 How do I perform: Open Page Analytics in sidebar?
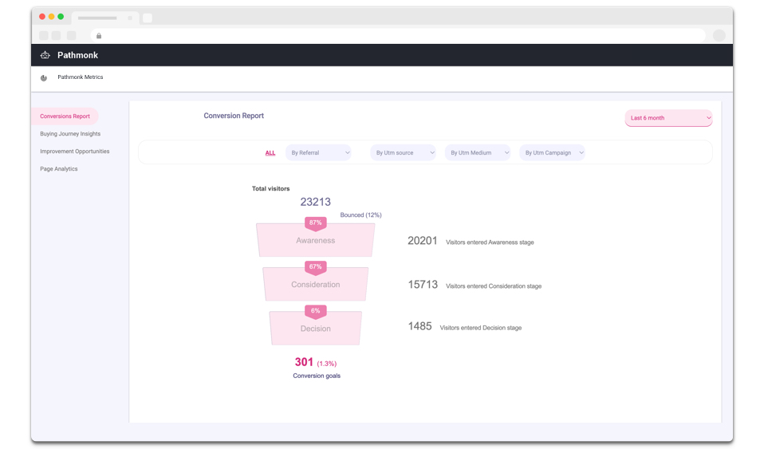59,169
